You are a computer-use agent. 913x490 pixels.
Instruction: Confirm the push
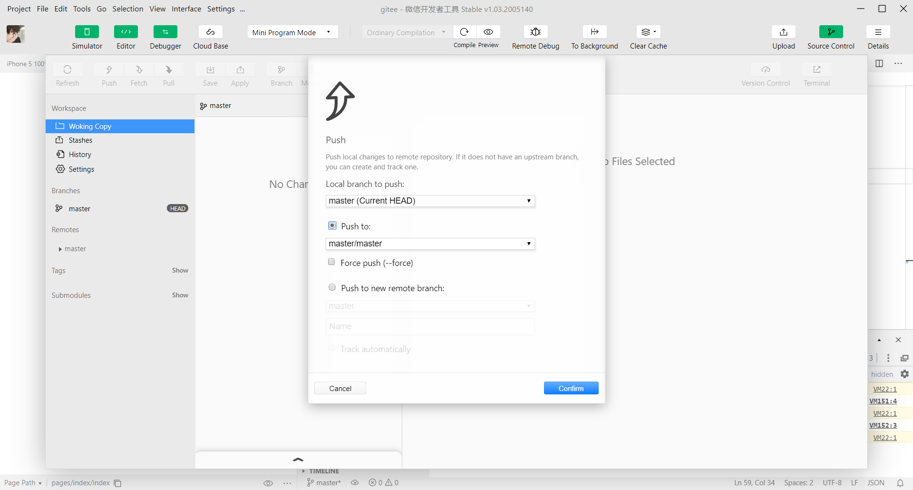[571, 388]
